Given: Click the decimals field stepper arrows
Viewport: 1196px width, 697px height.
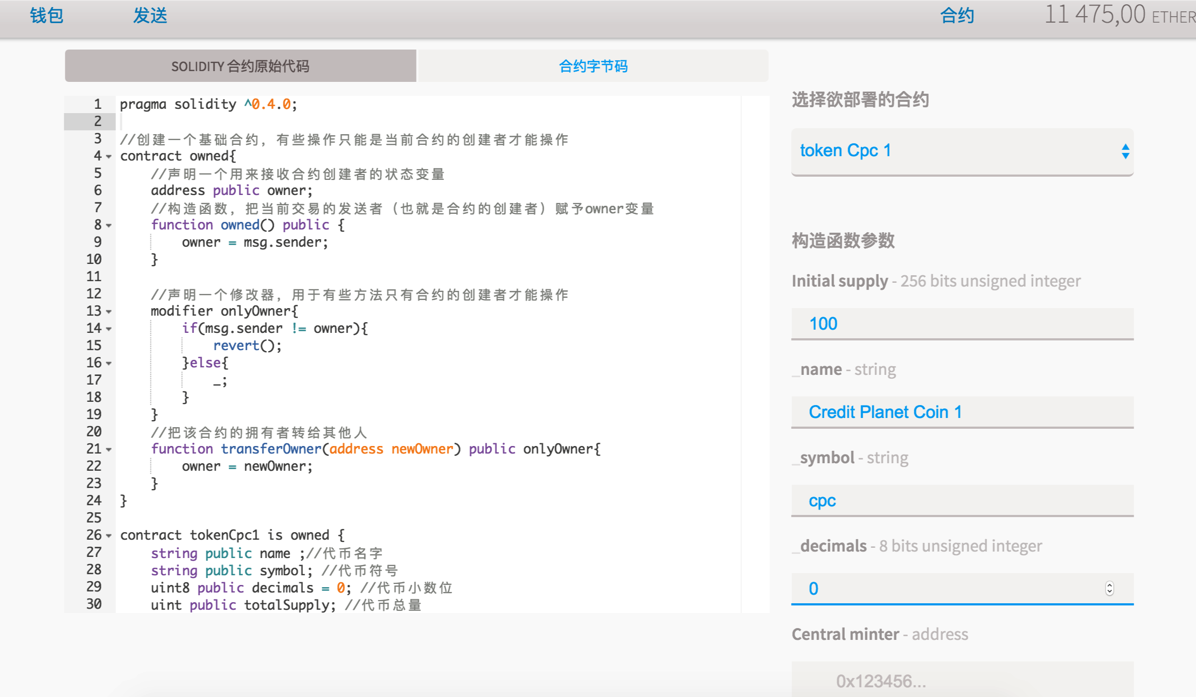Looking at the screenshot, I should point(1109,588).
